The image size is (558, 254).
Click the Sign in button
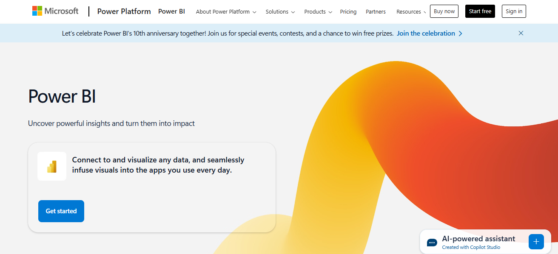(514, 11)
